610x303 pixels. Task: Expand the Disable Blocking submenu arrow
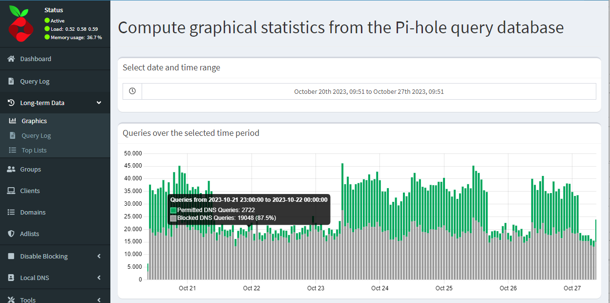click(99, 256)
